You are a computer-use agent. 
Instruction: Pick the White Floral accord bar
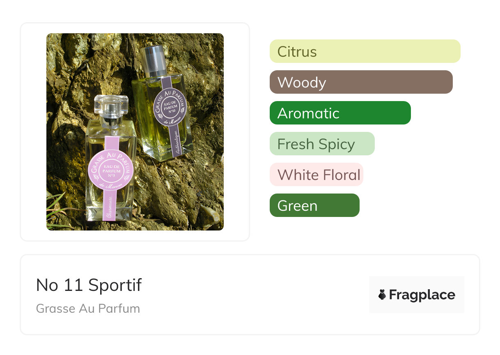click(x=316, y=175)
